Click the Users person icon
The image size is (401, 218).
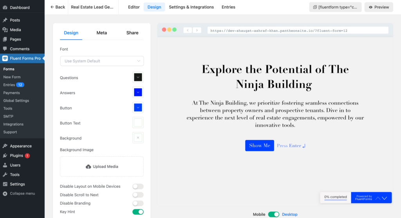coord(5,165)
